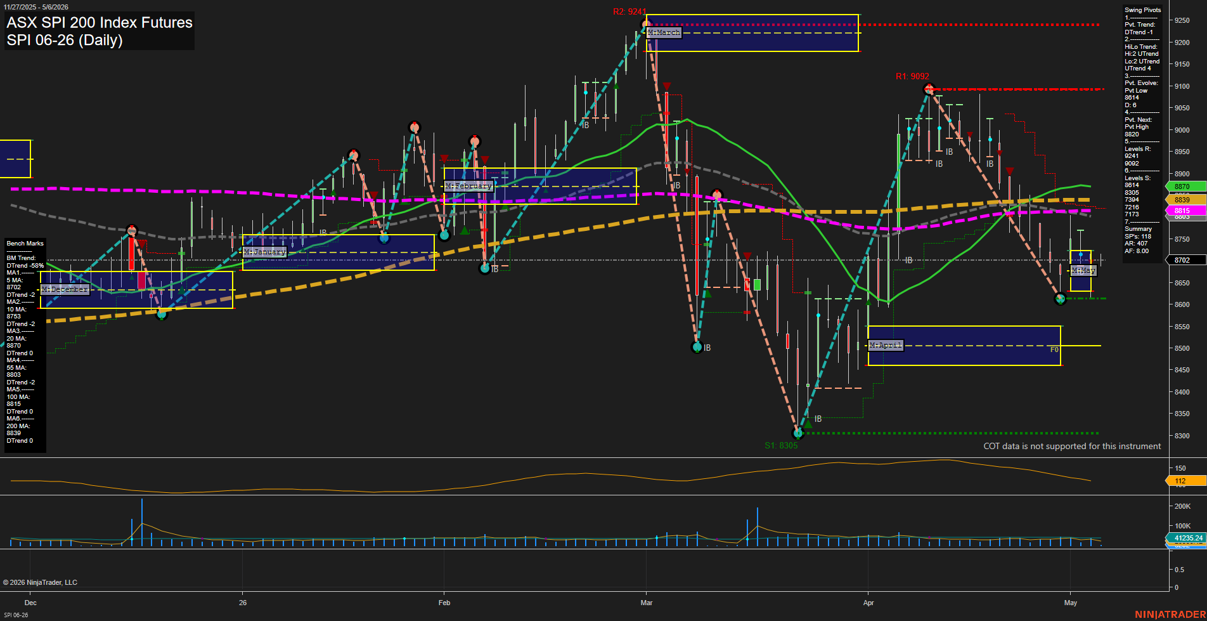
Task: Click the R2: 9241 resistance label
Action: coord(629,11)
